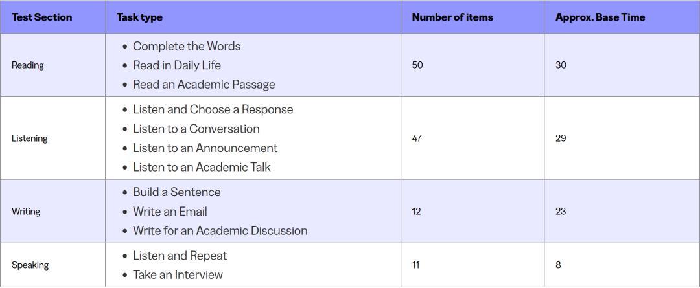Screen dimensions: 700x288
Task: Click the Build a Sentence task
Action: pos(177,192)
